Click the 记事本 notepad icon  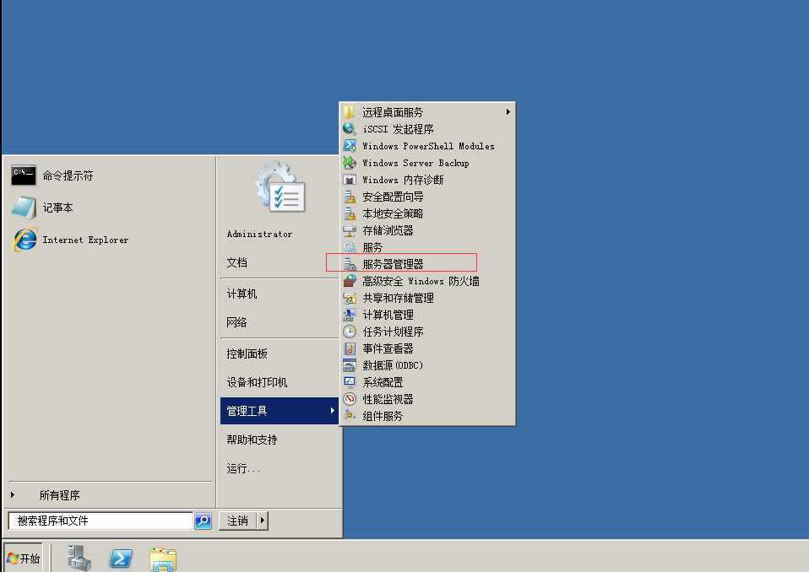point(24,208)
